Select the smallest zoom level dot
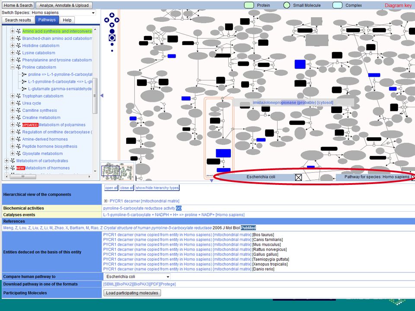415x311 pixels. 112,51
